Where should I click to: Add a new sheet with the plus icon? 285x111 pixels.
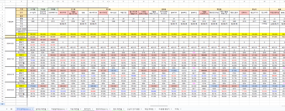pyautogui.click(x=7, y=109)
